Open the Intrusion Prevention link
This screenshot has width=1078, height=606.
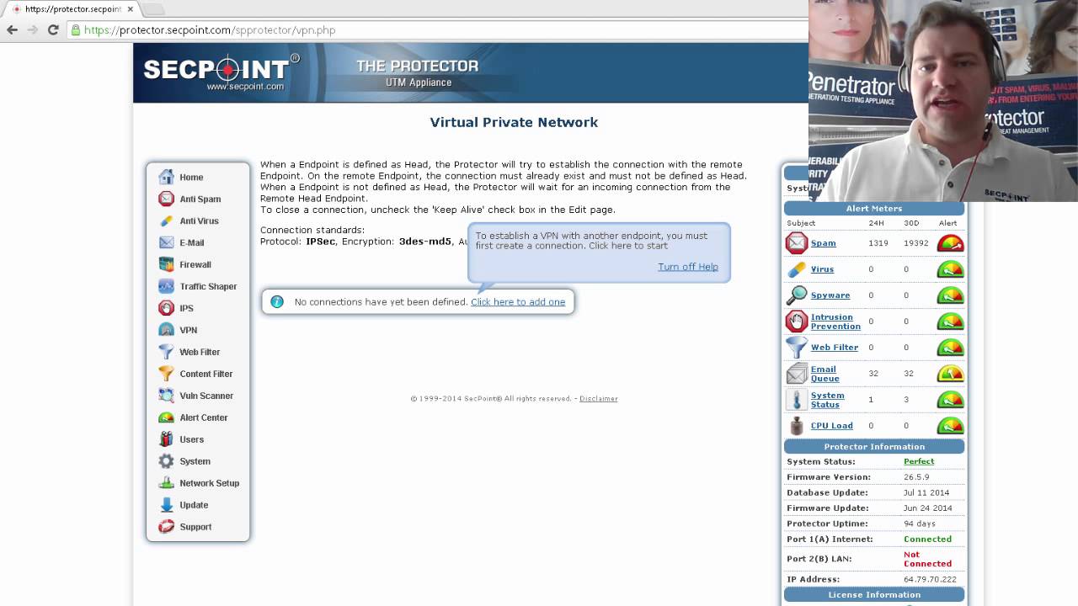[835, 322]
